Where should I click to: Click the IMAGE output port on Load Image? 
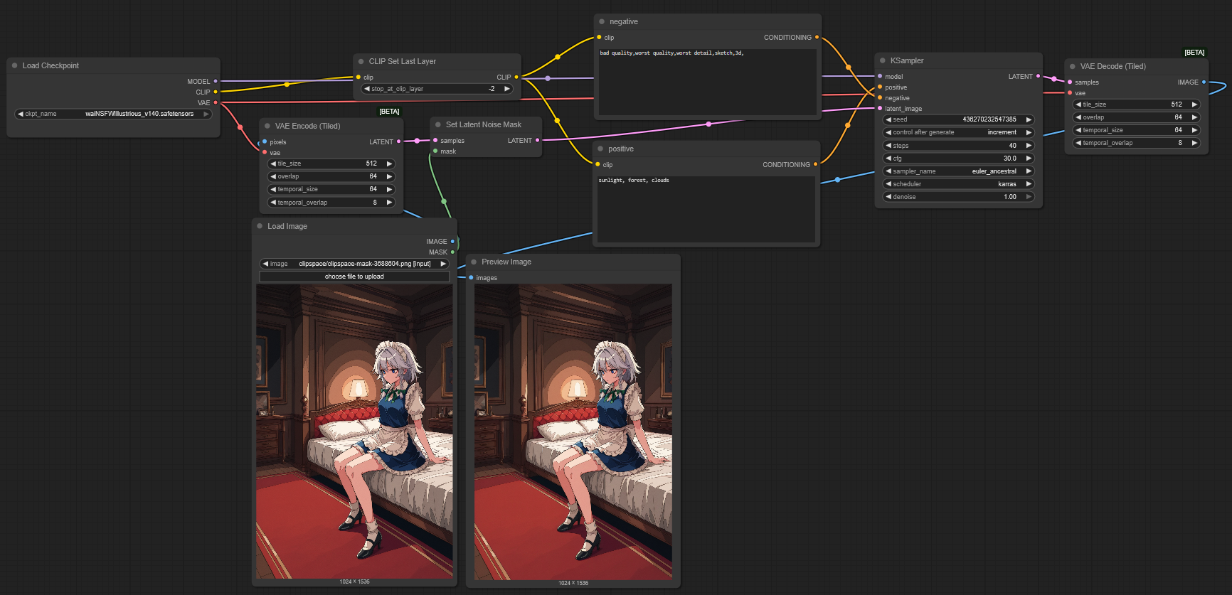pyautogui.click(x=452, y=241)
